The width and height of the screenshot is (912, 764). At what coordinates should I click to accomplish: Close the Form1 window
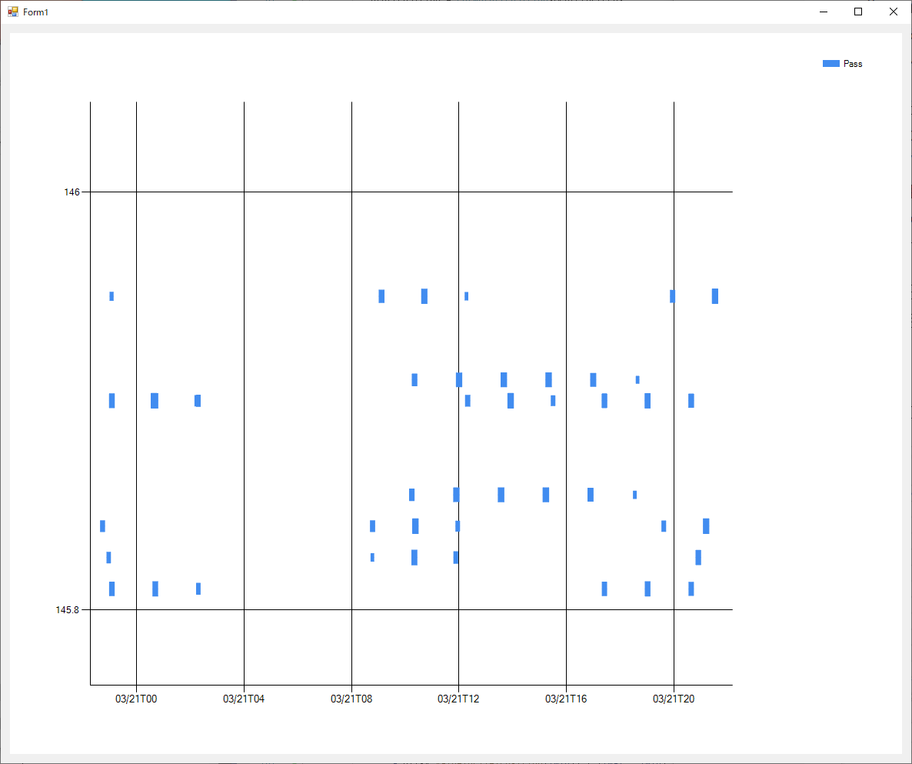tap(894, 12)
